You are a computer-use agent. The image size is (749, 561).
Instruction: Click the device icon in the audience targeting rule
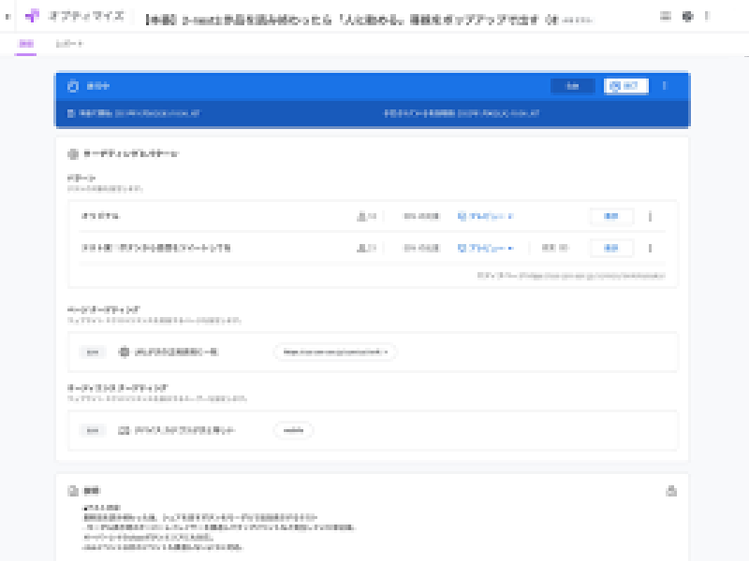[x=124, y=430]
